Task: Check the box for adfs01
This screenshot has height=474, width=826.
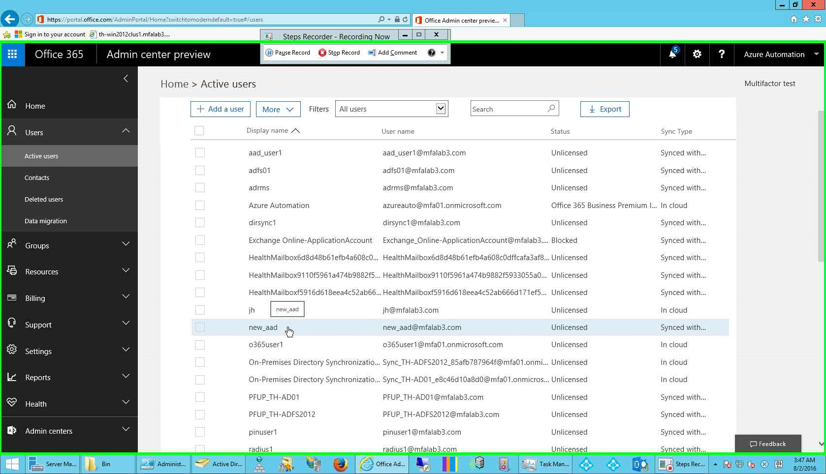Action: [x=200, y=171]
